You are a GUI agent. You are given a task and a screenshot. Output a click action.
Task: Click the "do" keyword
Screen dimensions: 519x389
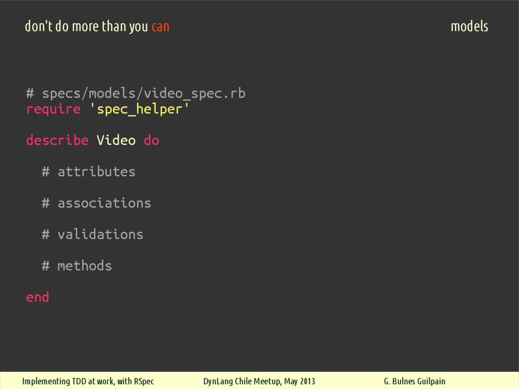151,140
